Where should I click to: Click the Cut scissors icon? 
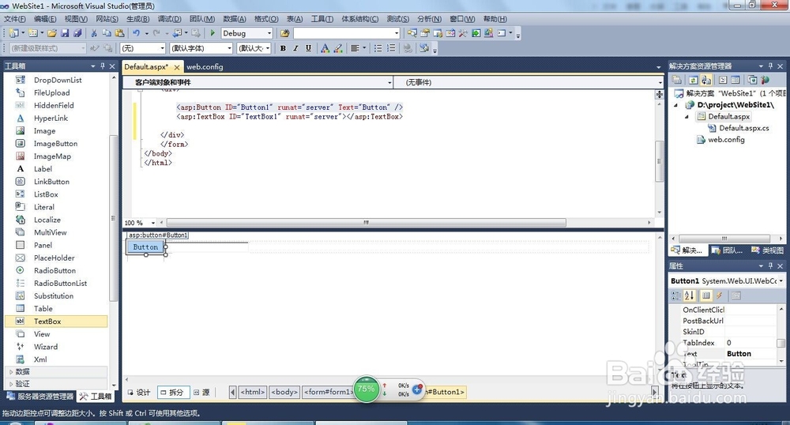click(94, 33)
